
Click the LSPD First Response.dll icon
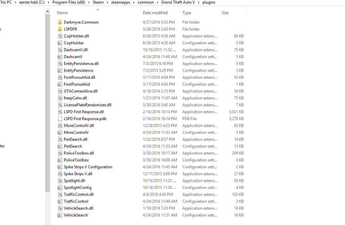60,112
